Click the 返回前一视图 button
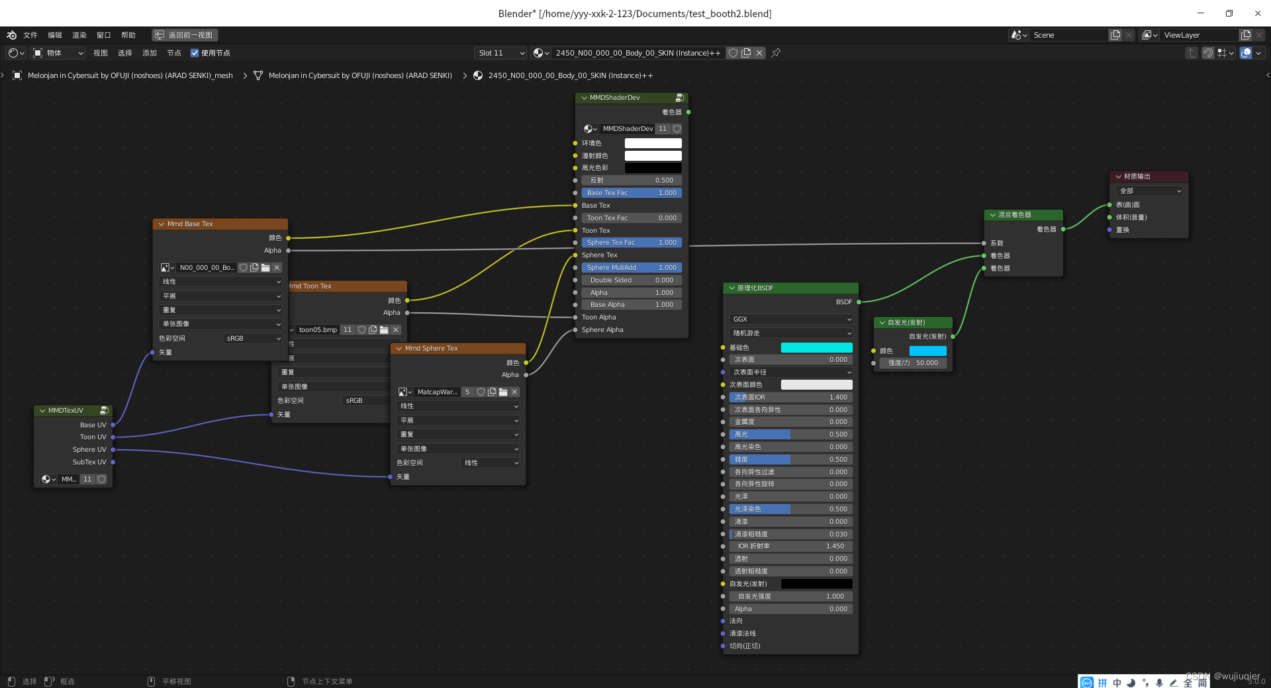Image resolution: width=1271 pixels, height=688 pixels. (185, 35)
